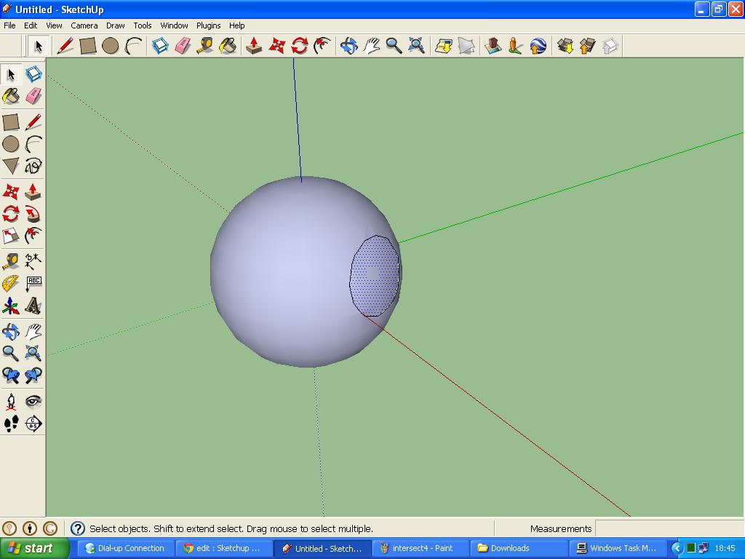Click the middle status bar credits icon
This screenshot has width=745, height=559.
tap(30, 528)
